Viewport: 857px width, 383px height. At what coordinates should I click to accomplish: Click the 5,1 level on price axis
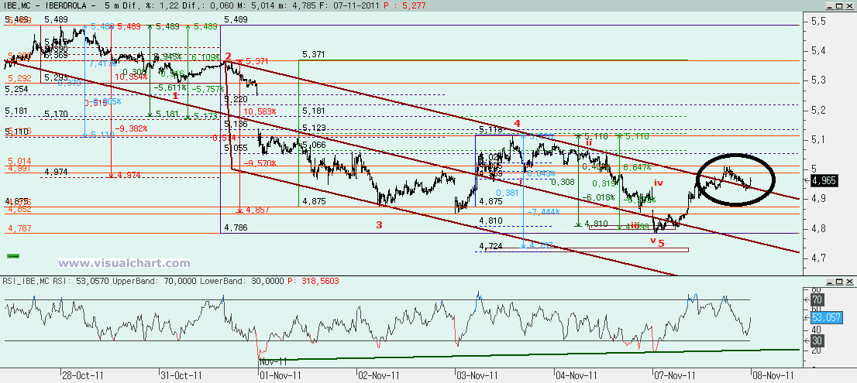point(818,140)
